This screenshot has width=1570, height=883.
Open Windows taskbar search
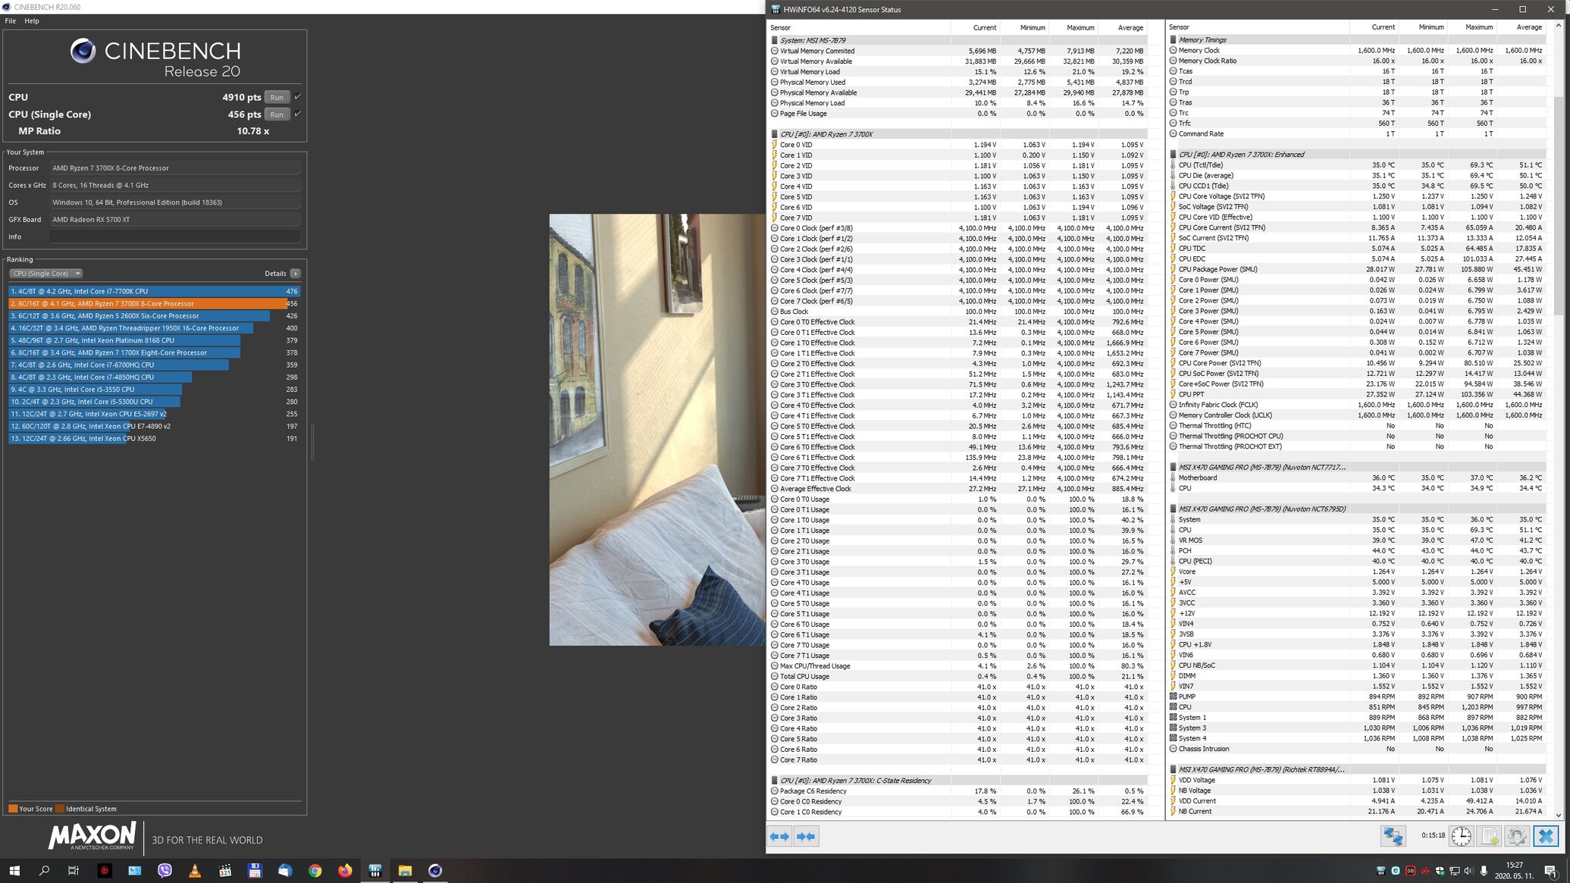click(x=44, y=871)
